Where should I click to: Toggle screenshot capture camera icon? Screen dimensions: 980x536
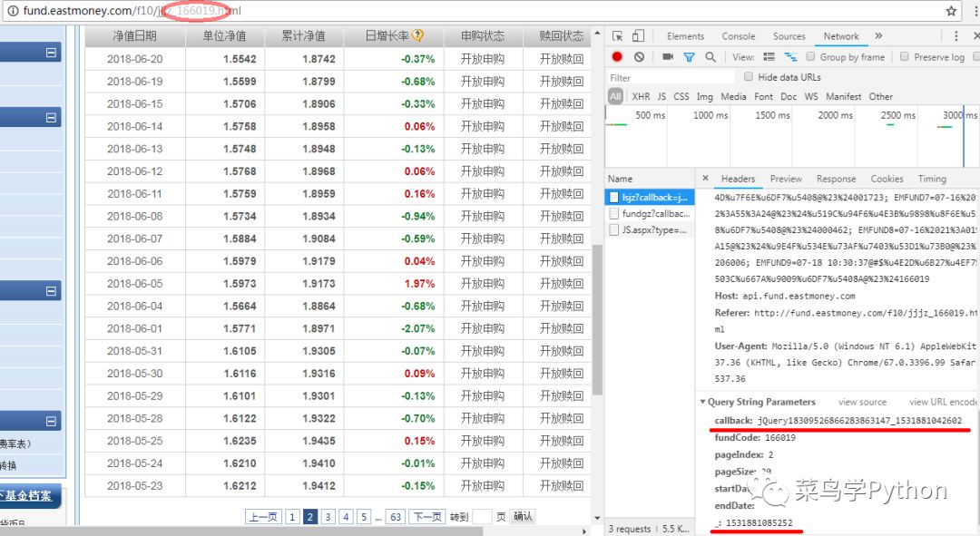[x=668, y=57]
